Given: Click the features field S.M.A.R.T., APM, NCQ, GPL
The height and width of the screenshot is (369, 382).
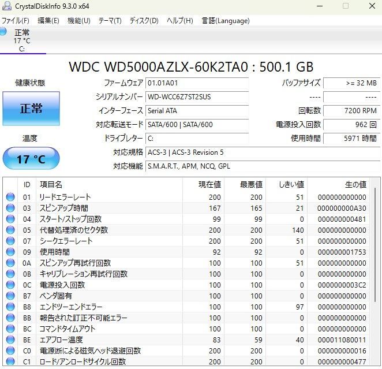Looking at the screenshot, I should tap(263, 166).
